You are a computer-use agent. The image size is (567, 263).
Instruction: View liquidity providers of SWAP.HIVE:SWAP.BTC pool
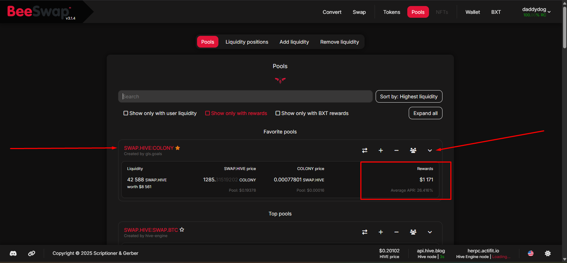pyautogui.click(x=413, y=232)
